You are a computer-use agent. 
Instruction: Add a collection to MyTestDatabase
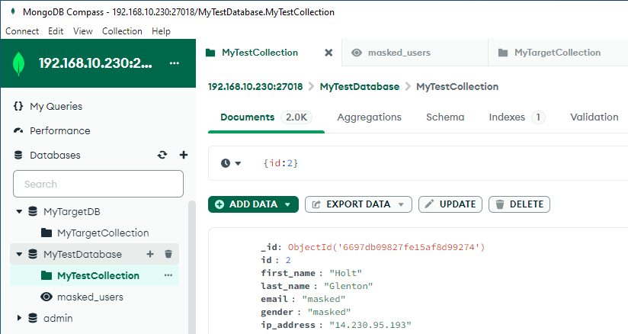150,254
